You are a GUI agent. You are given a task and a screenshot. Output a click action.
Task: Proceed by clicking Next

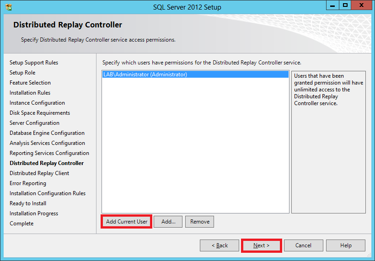tap(261, 245)
